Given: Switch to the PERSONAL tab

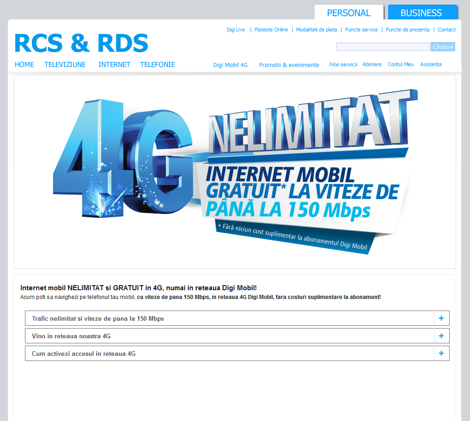Looking at the screenshot, I should tap(348, 12).
